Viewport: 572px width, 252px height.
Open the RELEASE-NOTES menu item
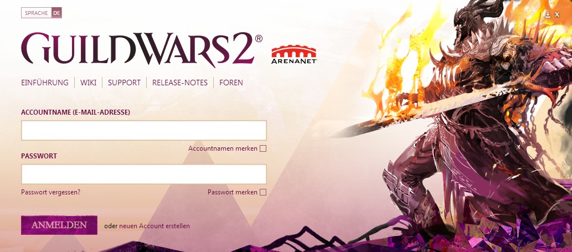[180, 83]
